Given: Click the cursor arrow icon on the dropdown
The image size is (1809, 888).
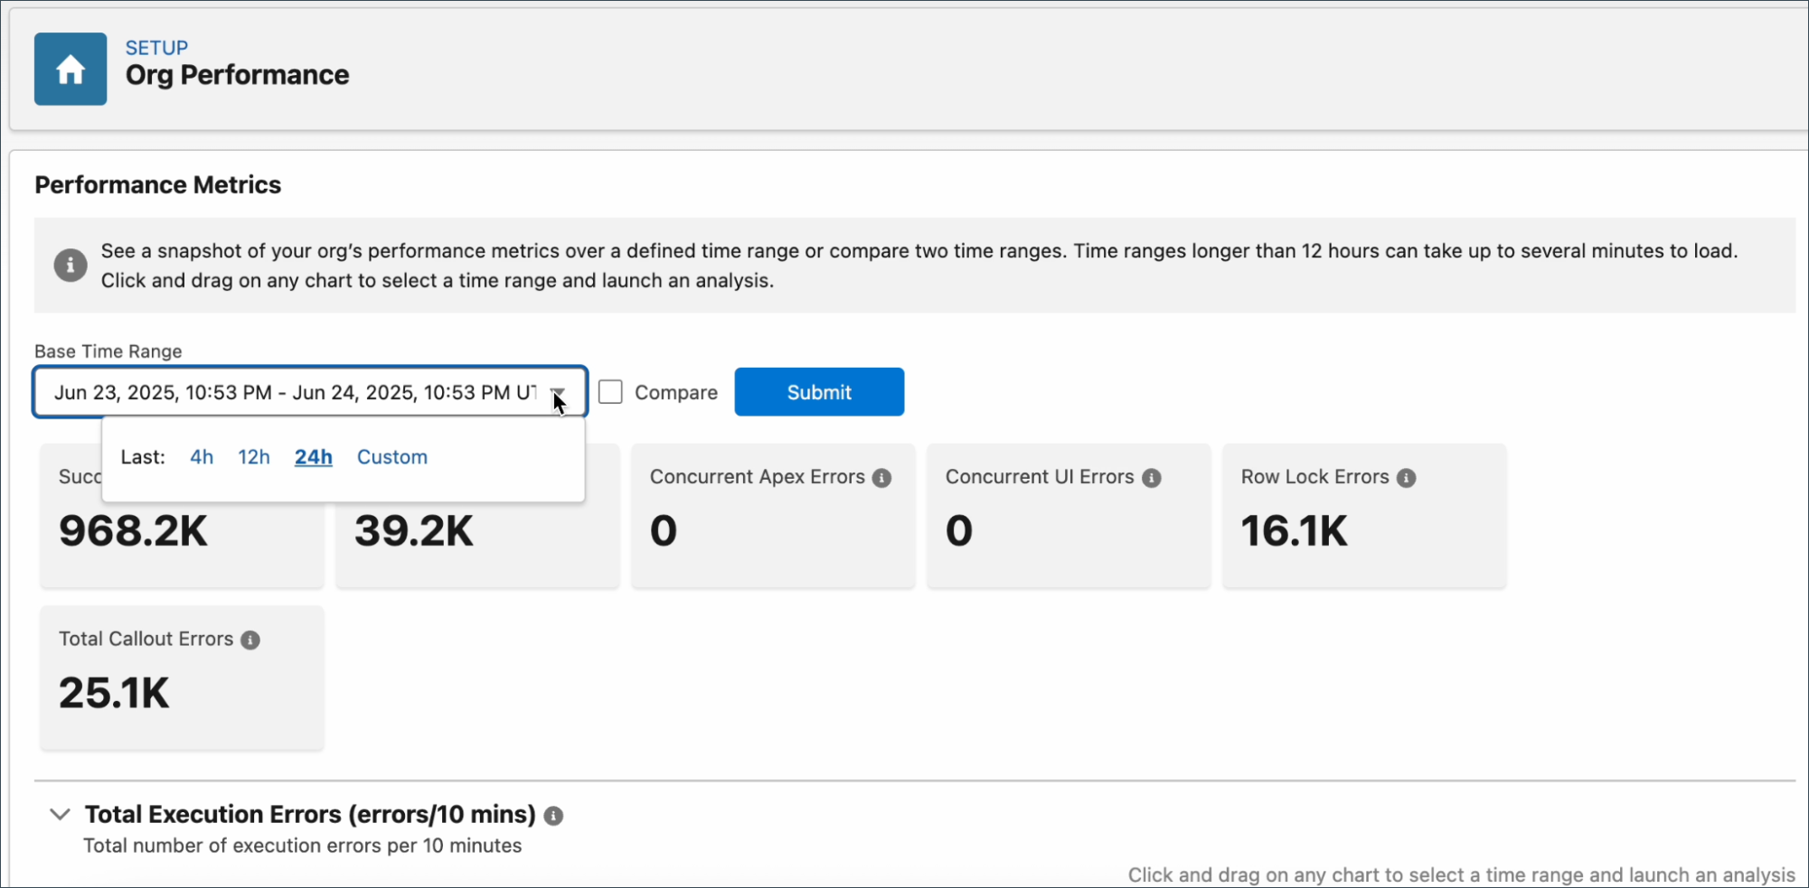Looking at the screenshot, I should point(559,402).
